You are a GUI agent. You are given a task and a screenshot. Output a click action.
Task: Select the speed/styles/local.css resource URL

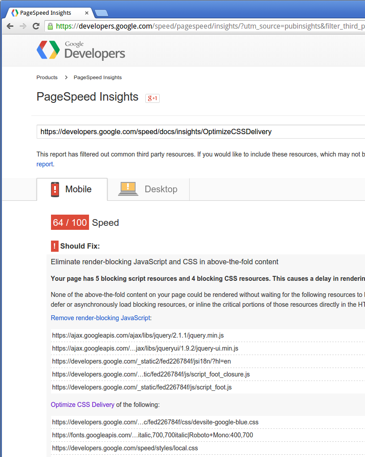point(125,448)
